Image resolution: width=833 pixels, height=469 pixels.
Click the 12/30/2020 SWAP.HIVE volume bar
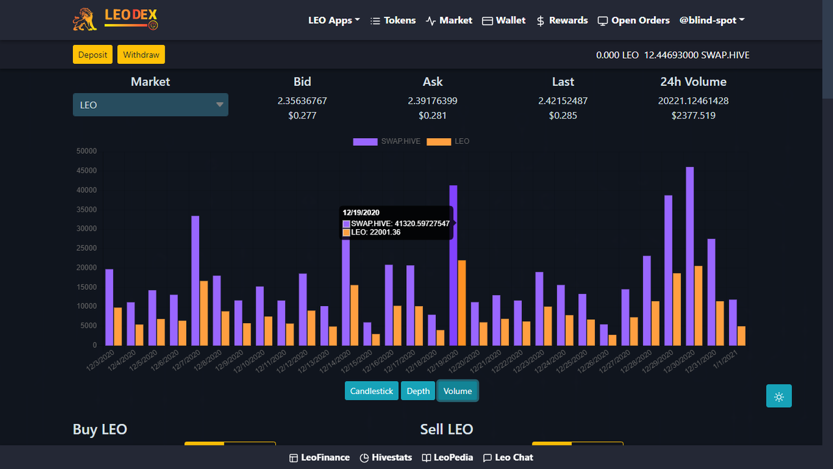pyautogui.click(x=690, y=256)
